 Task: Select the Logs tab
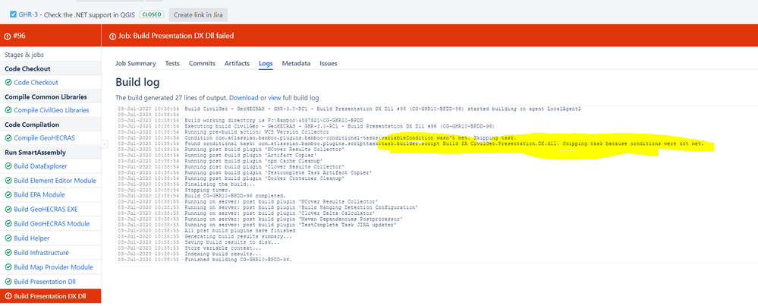[x=266, y=63]
